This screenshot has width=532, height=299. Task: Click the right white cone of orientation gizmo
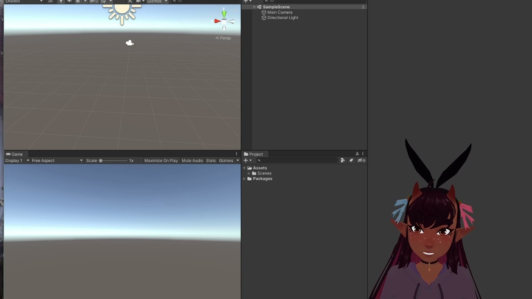[232, 21]
